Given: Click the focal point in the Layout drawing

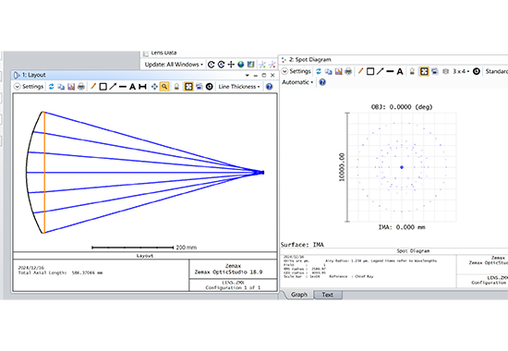Looking at the screenshot, I should (262, 173).
